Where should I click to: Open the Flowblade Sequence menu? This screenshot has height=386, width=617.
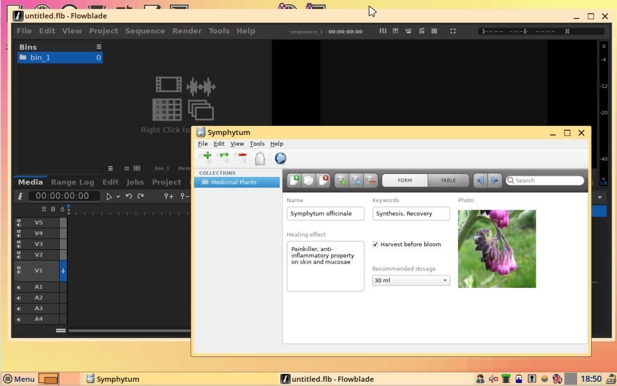click(145, 31)
